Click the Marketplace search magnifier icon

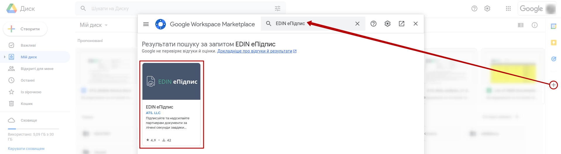[x=269, y=24]
